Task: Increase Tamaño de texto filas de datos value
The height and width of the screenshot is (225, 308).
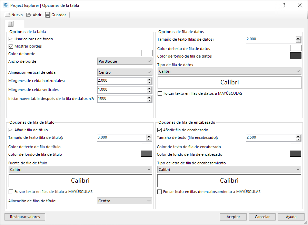Action: (298, 38)
